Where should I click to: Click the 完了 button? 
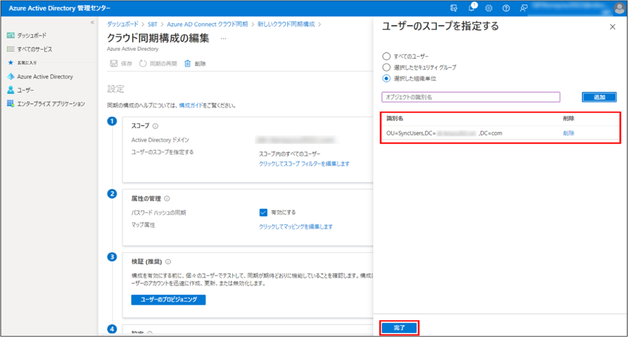[399, 328]
